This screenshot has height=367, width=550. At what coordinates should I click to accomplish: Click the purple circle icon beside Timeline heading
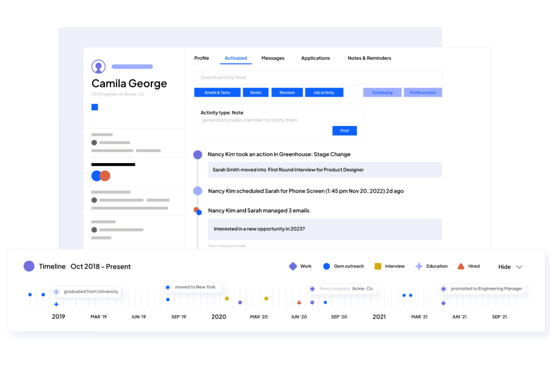coord(29,266)
